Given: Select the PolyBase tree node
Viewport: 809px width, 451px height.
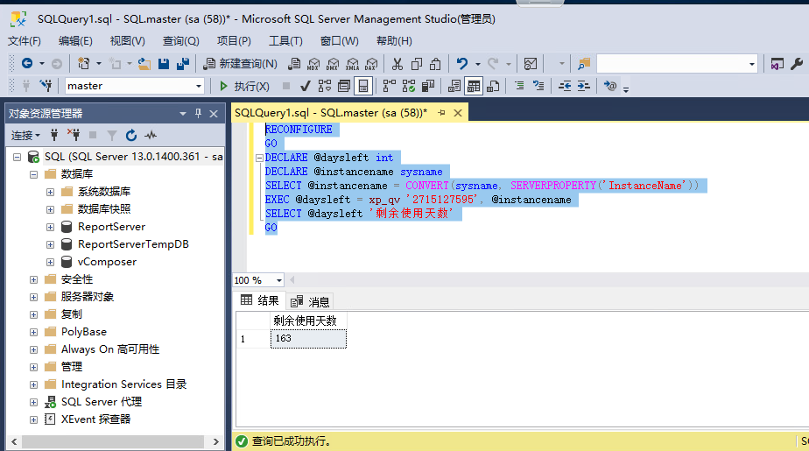Looking at the screenshot, I should pos(83,332).
